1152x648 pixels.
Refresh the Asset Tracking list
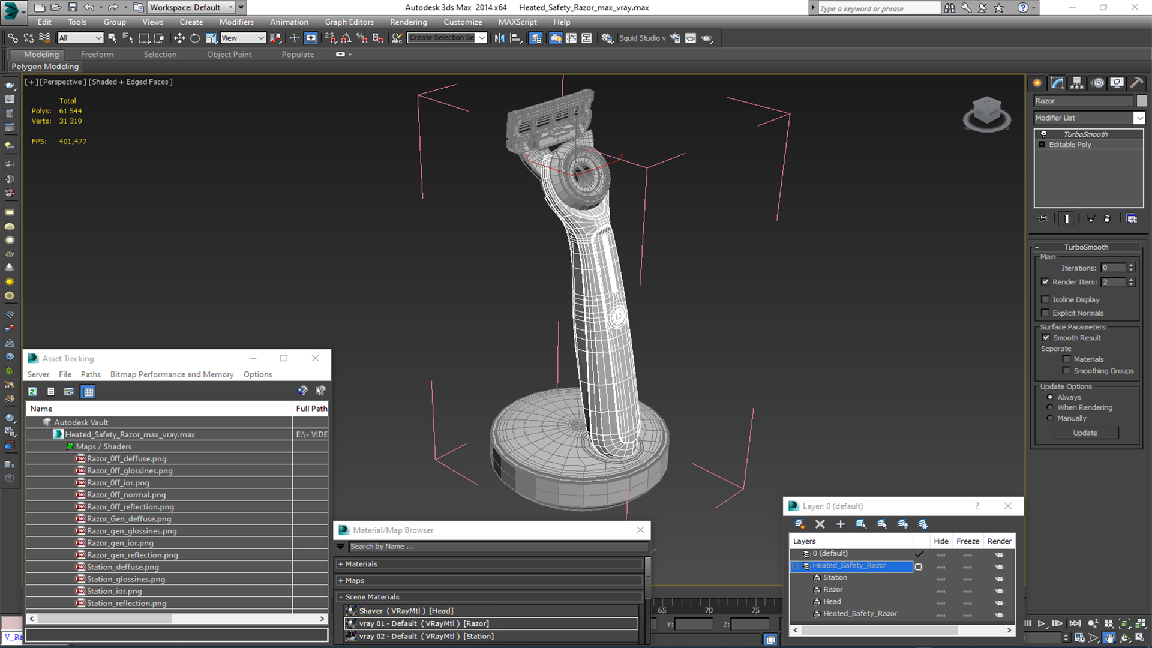point(32,391)
